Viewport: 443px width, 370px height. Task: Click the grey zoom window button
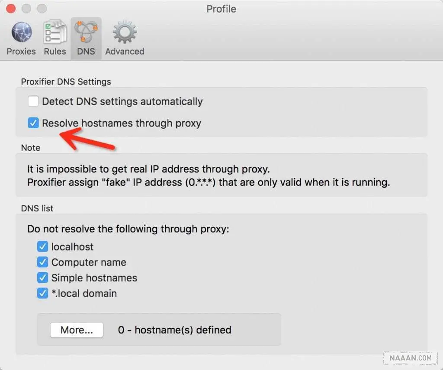(42, 9)
